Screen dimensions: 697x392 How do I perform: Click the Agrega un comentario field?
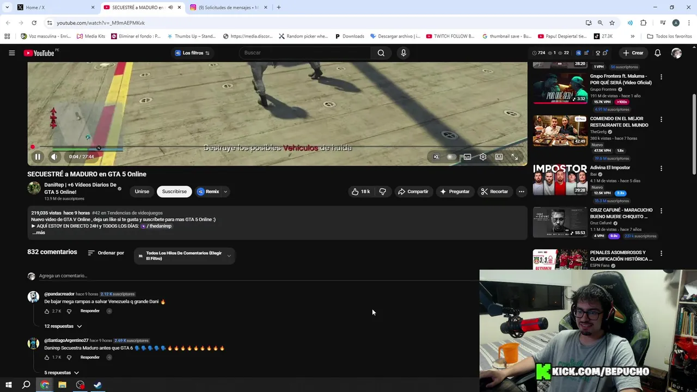(x=63, y=276)
